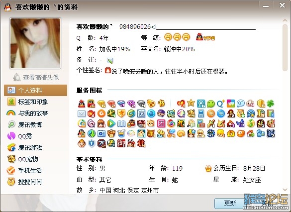Screen dimensions: 291x212
Task: Click the edit remark pencil icon
Action: pos(110,60)
